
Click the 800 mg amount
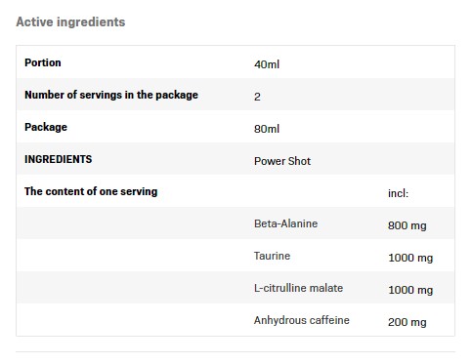pos(408,225)
